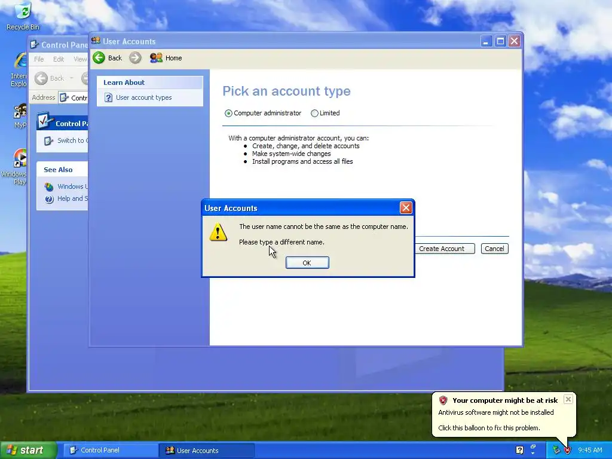Screen dimensions: 612x459
Task: Click the Control Panel side panel header icon
Action: (x=45, y=121)
